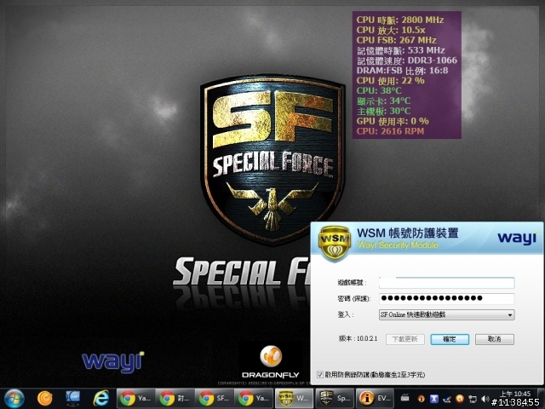Switch to first Chrome window labeled Ya...
The height and width of the screenshot is (409, 545).
[x=136, y=399]
